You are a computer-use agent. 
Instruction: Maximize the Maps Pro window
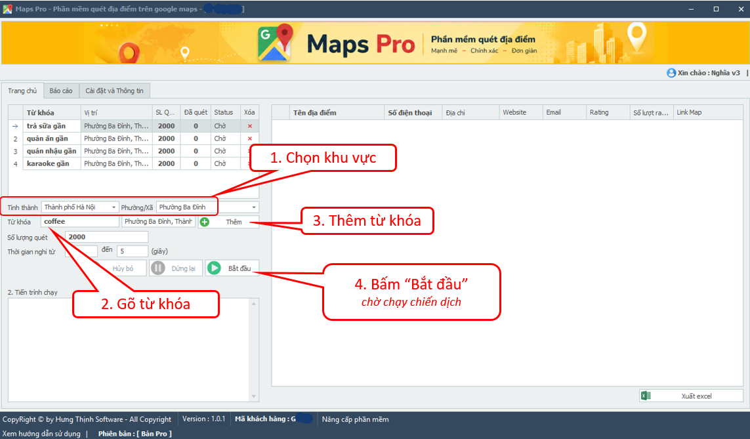click(x=716, y=9)
